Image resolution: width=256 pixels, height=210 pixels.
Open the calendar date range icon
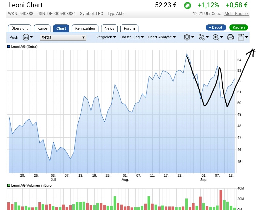pyautogui.click(x=26, y=37)
